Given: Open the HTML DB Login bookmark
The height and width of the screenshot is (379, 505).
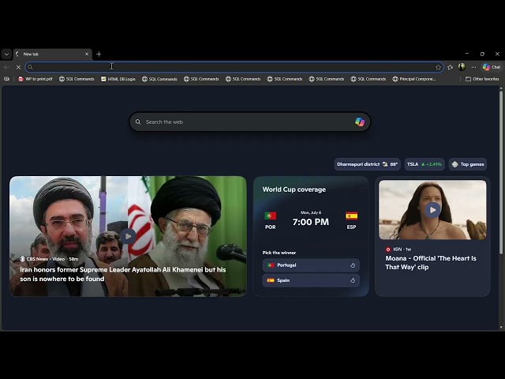Looking at the screenshot, I should click(x=118, y=79).
